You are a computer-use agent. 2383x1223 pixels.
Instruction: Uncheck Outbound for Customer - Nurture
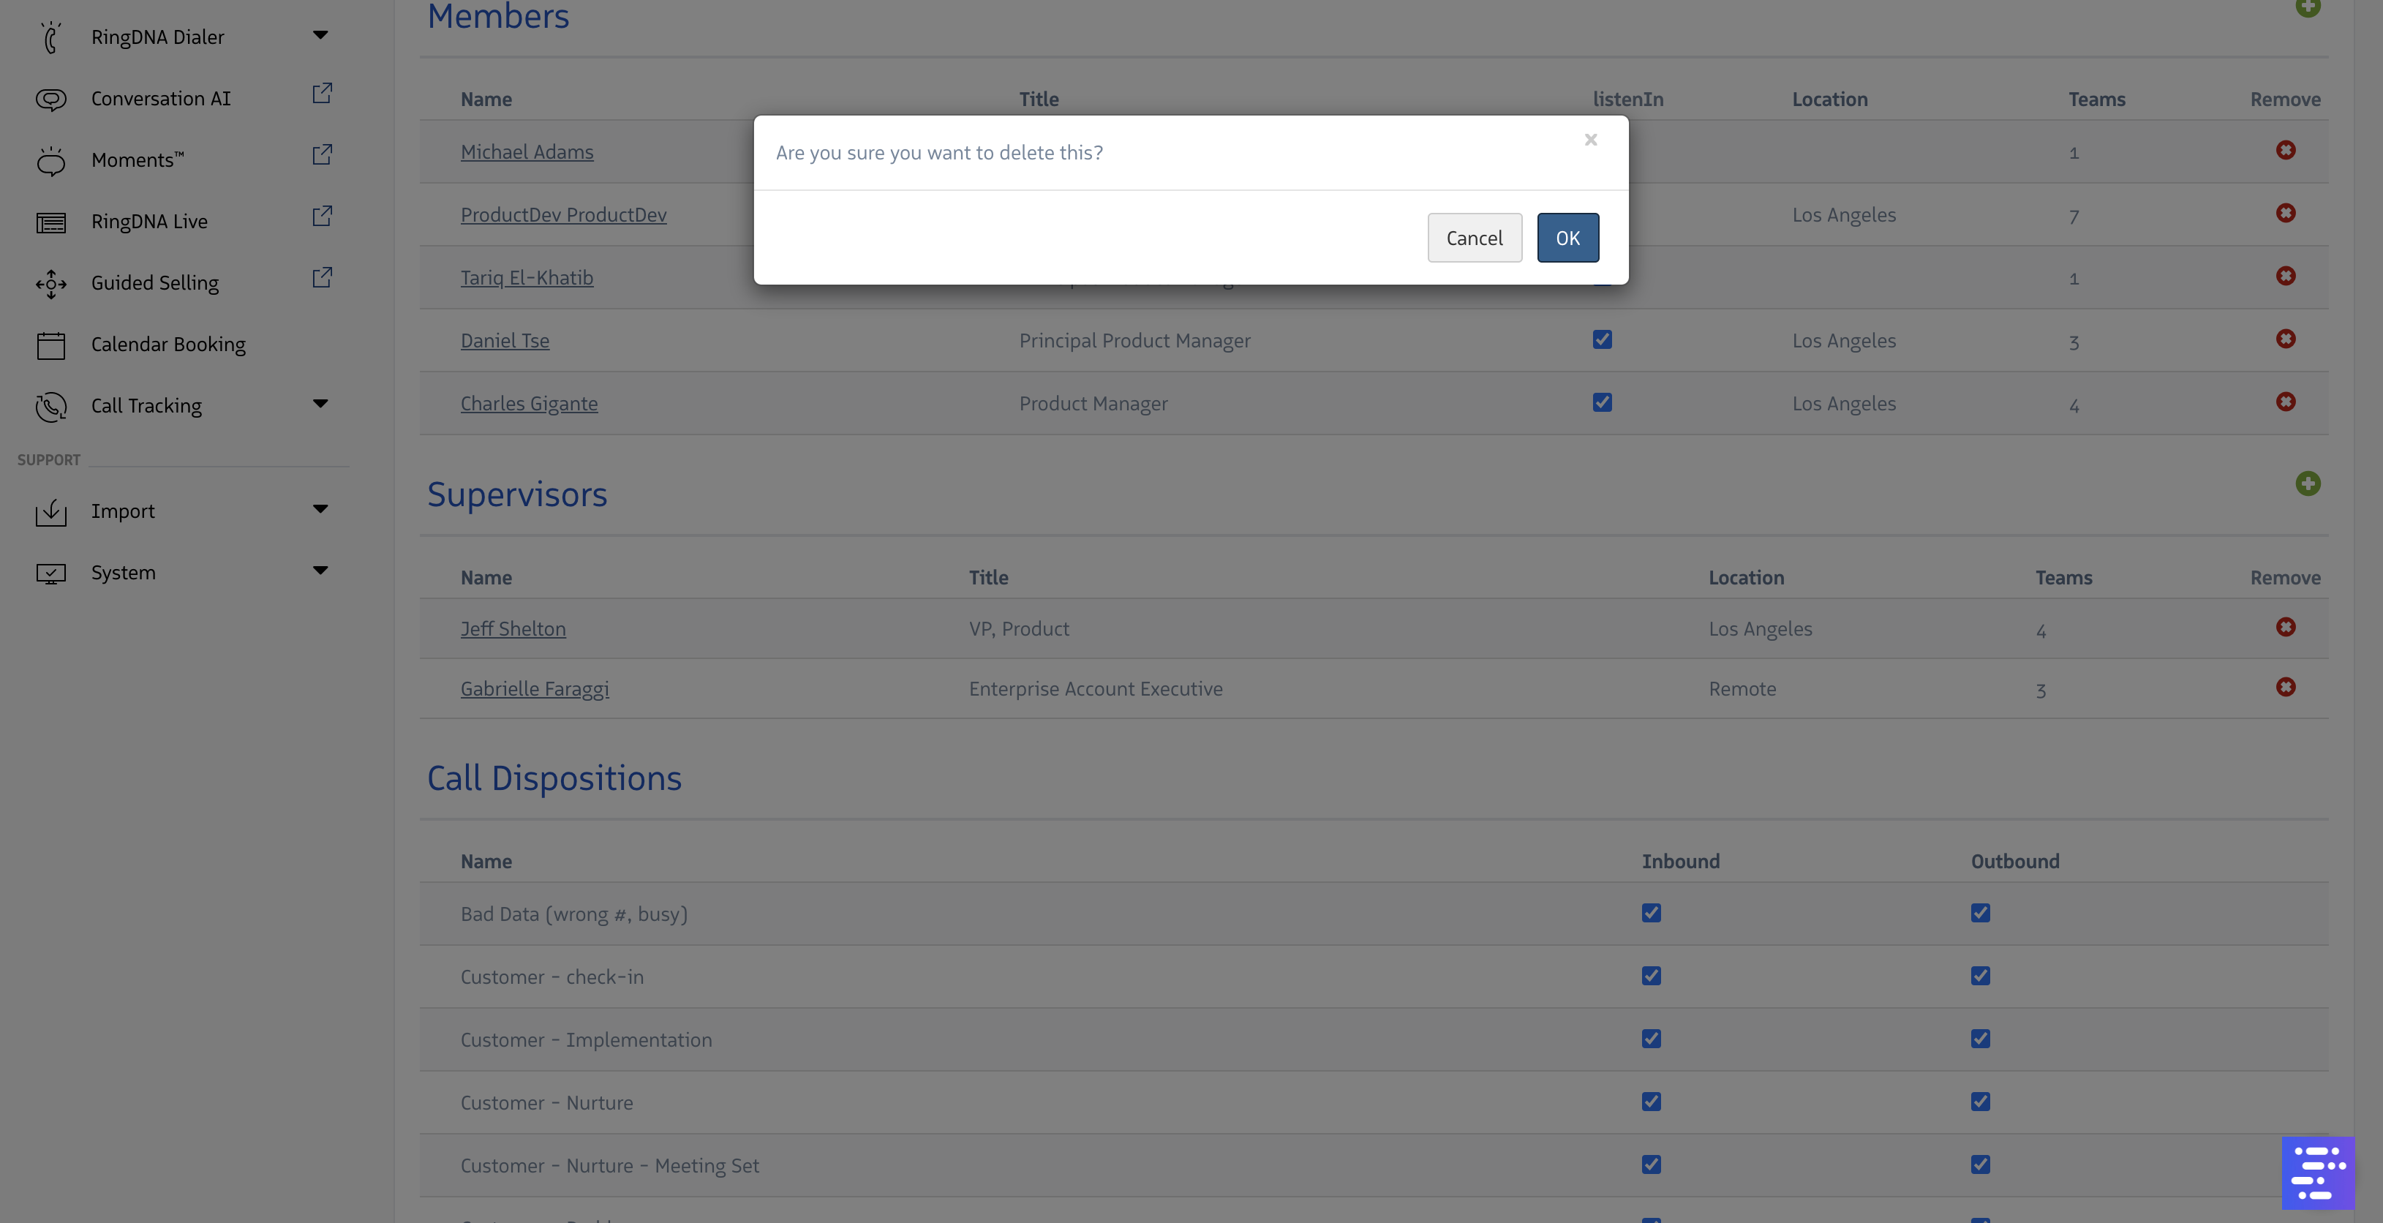pos(1980,1102)
